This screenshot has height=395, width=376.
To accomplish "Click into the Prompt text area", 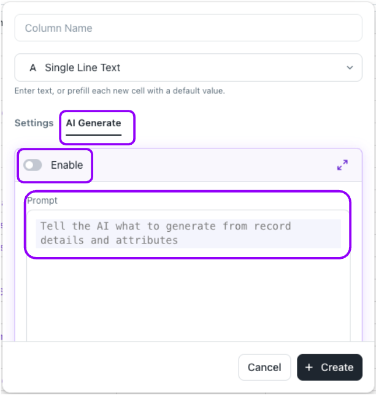I will [x=188, y=275].
